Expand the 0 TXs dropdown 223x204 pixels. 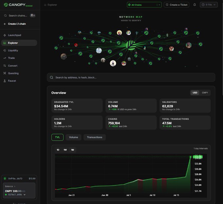pyautogui.click(x=209, y=5)
